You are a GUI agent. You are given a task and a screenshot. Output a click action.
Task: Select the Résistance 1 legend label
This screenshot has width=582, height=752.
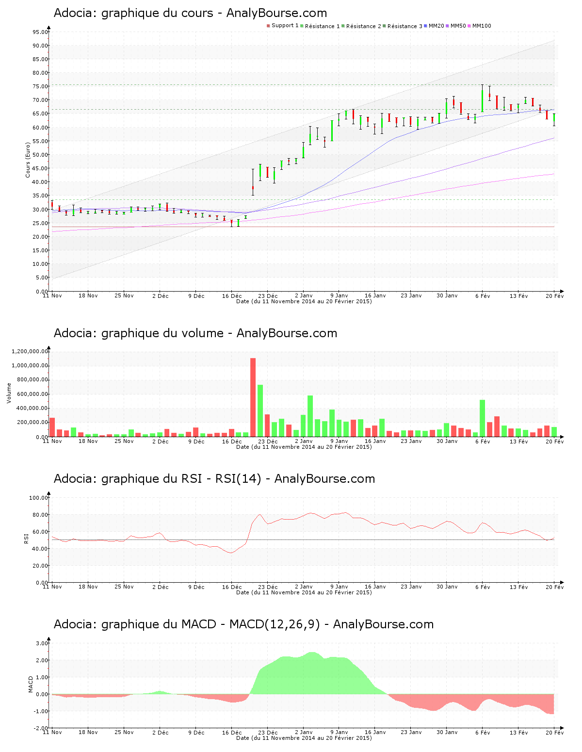(322, 26)
